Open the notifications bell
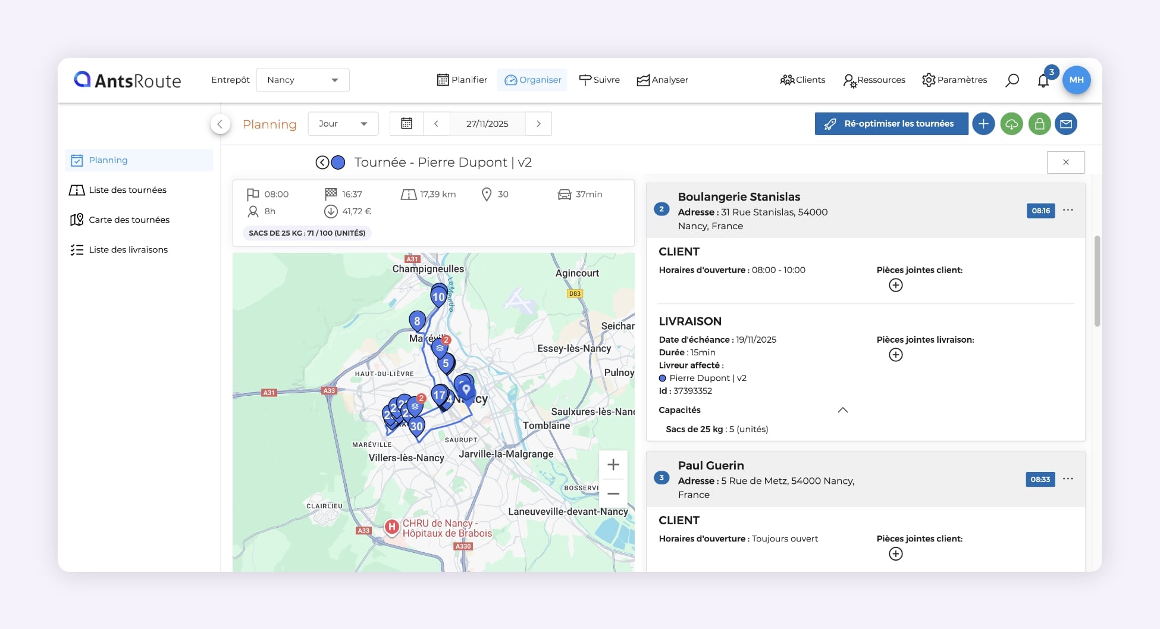1160x629 pixels. point(1043,80)
